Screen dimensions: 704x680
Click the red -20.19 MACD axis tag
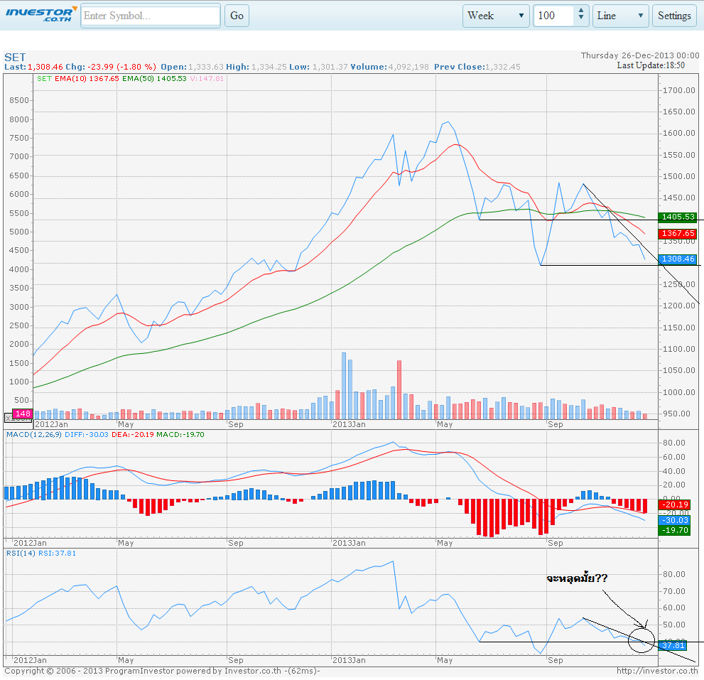click(x=676, y=504)
